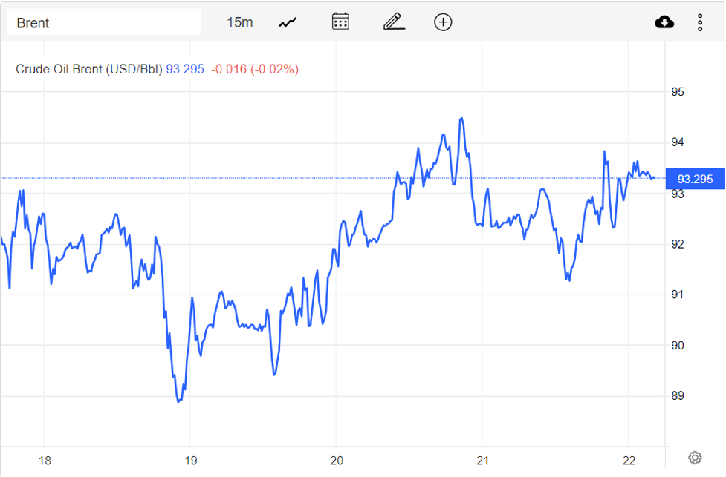This screenshot has width=726, height=477.
Task: Click the red -0.016 (-0.02%) change value
Action: 255,69
